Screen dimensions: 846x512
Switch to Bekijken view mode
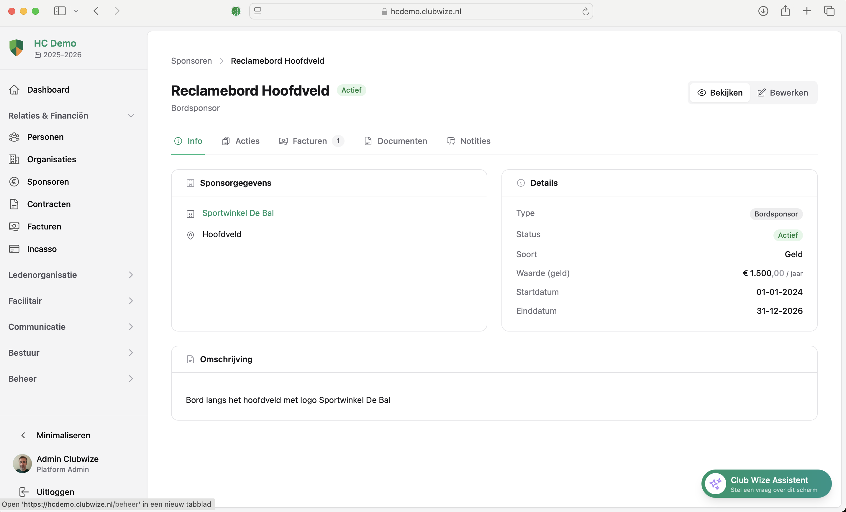point(720,93)
